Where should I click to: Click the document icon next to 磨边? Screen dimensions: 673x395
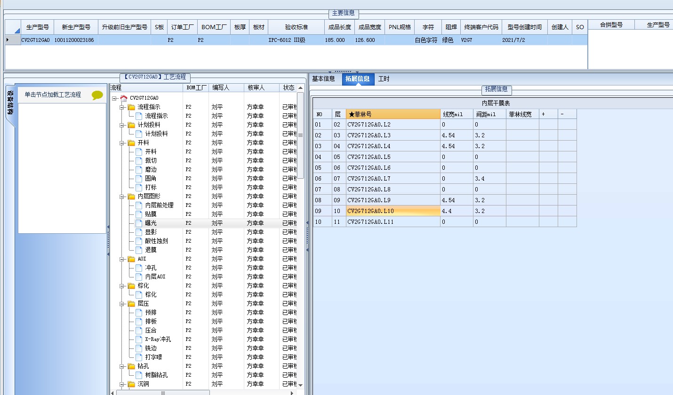pyautogui.click(x=139, y=170)
